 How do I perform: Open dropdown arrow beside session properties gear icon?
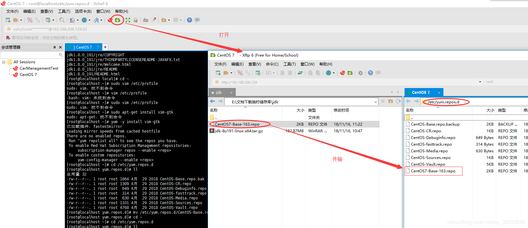point(53,20)
